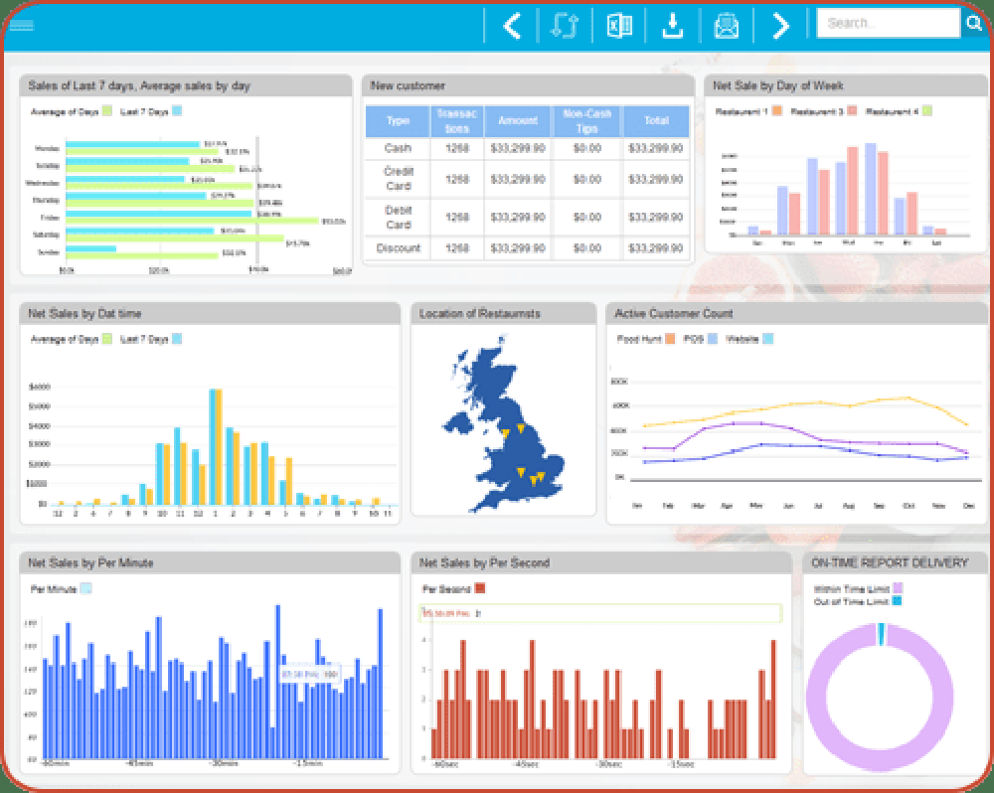Image resolution: width=994 pixels, height=793 pixels.
Task: Select the Cash row type cell
Action: click(x=398, y=148)
